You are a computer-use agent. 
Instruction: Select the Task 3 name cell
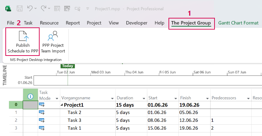[88, 120]
